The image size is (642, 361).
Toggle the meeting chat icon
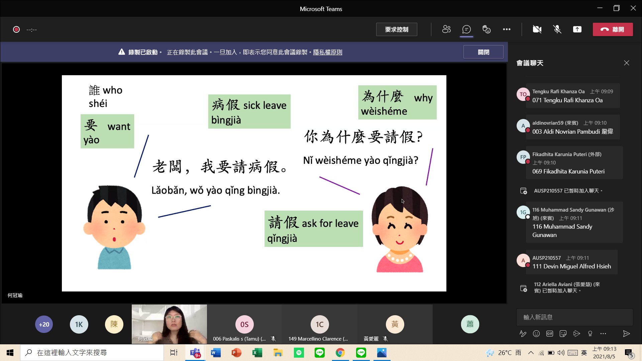coord(466,29)
